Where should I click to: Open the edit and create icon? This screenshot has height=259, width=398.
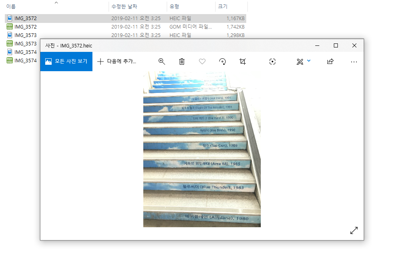coord(300,62)
